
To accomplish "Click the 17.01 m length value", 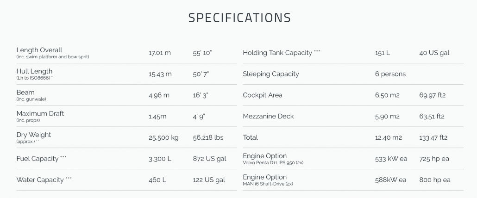I will point(160,53).
